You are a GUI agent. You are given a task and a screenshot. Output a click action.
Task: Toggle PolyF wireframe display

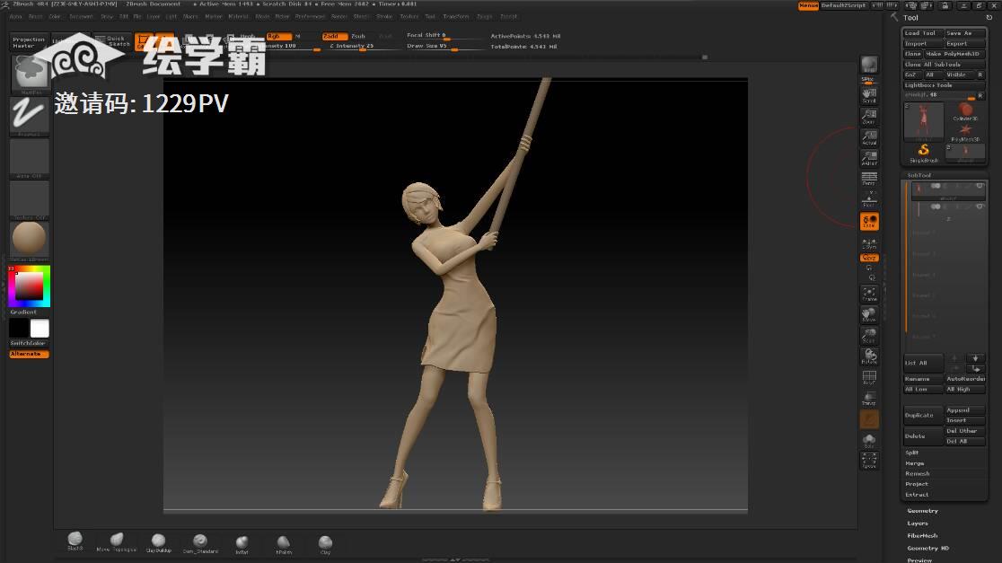coord(868,377)
